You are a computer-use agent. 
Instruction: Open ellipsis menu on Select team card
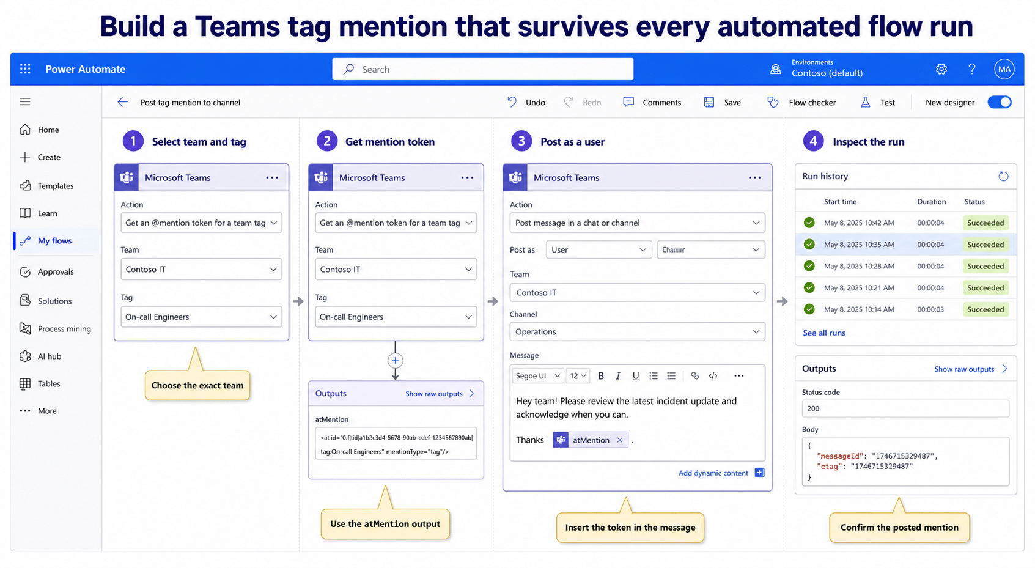(272, 177)
